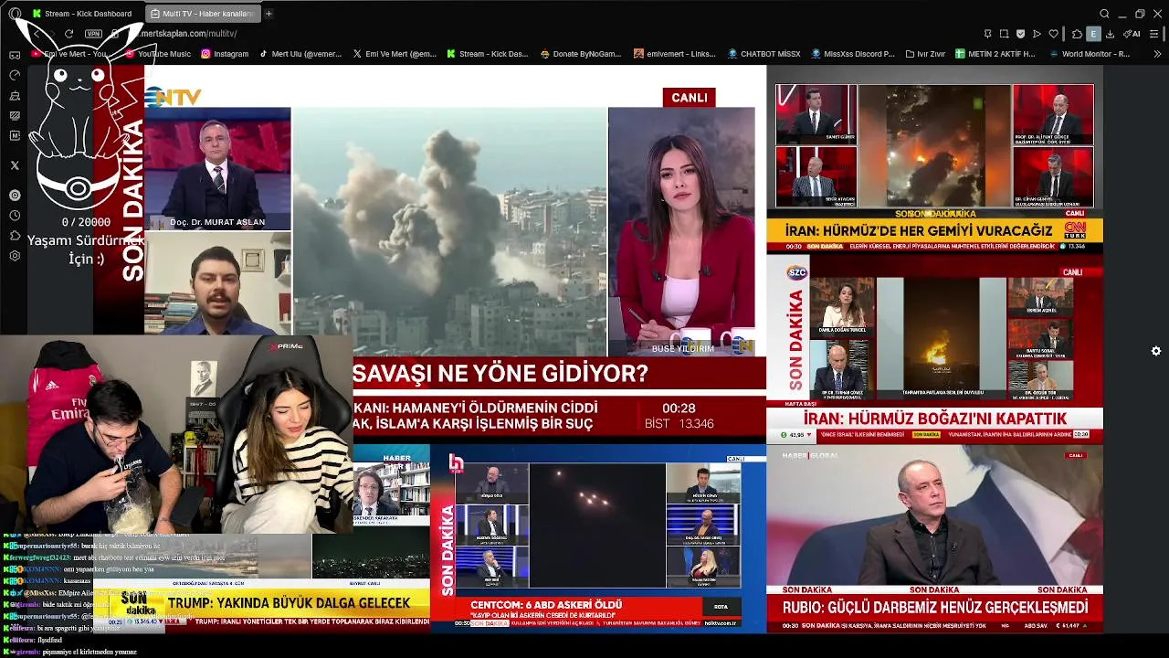Open the AI assistant button

1132,34
